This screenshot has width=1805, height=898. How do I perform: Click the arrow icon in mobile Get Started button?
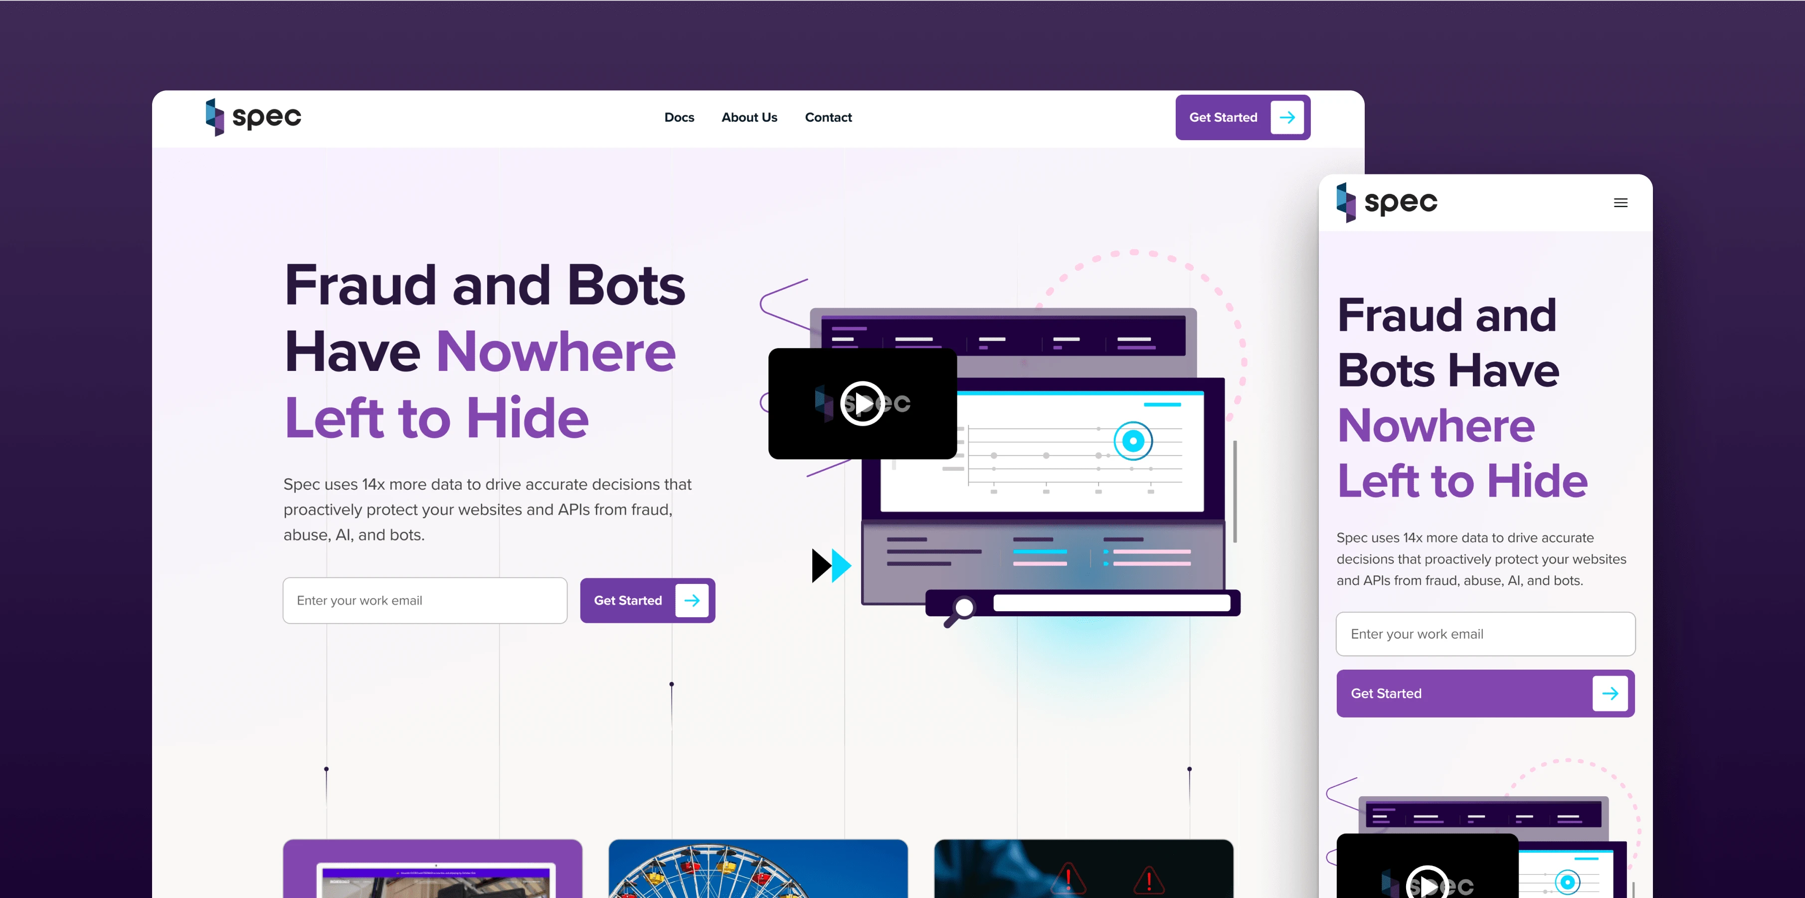[x=1612, y=693]
